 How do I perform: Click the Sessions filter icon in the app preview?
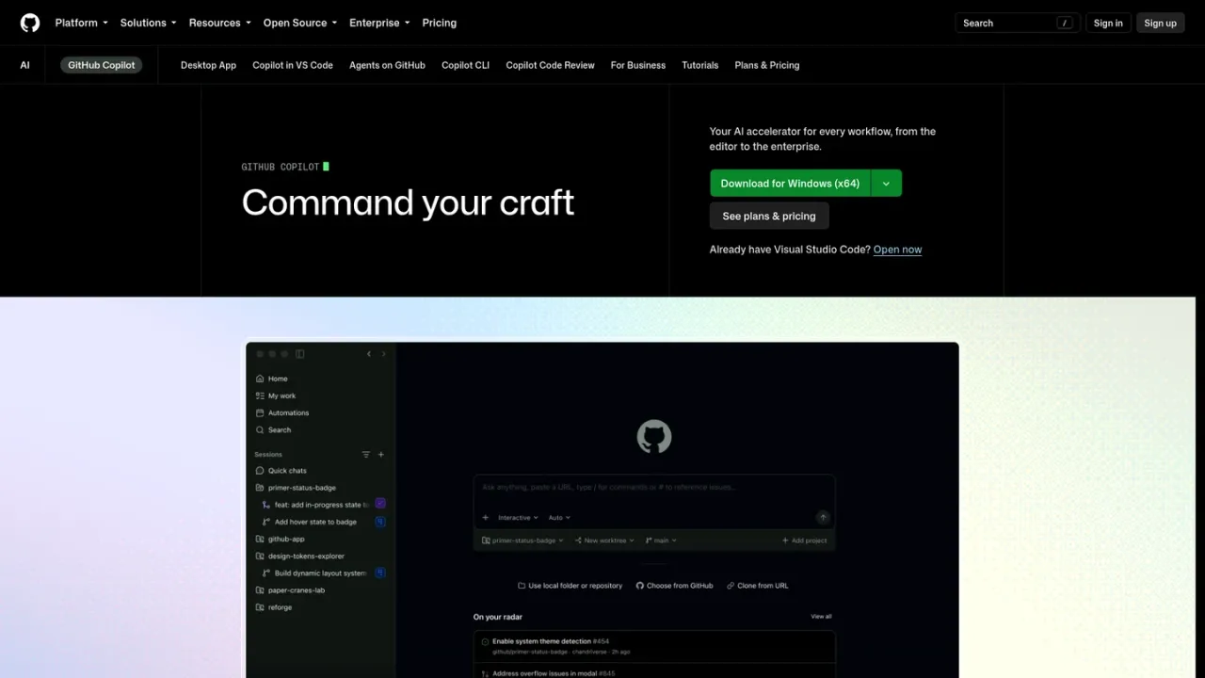click(x=366, y=455)
